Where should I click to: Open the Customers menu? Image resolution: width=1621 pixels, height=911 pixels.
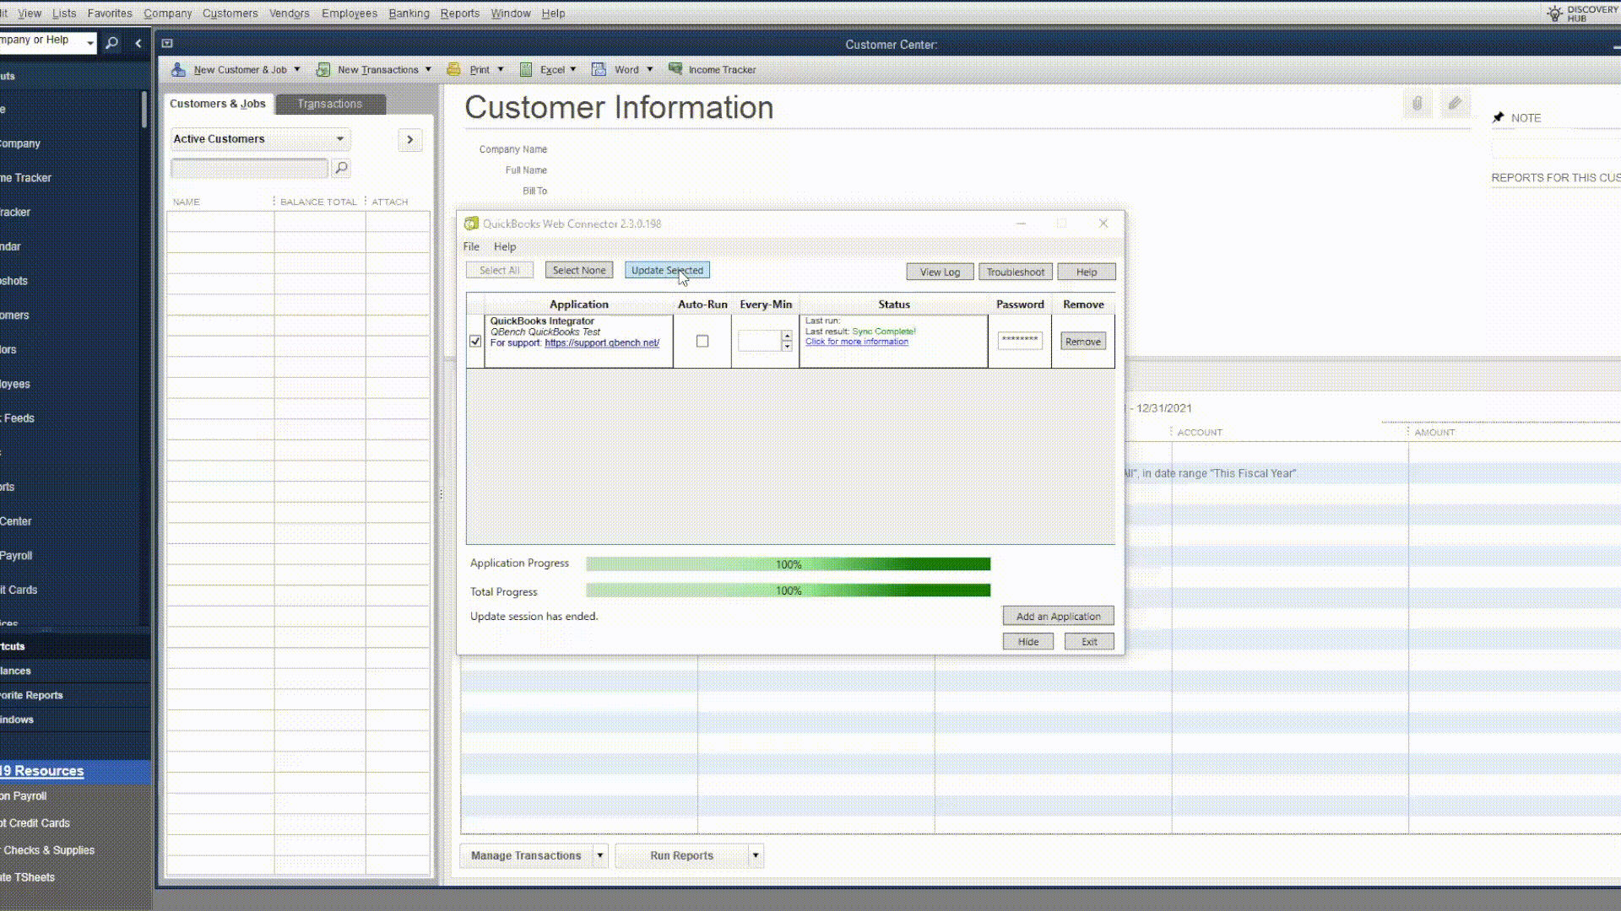point(230,13)
